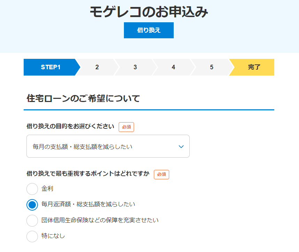Select step 4 in the progress bar
299x252 pixels.
(173, 67)
